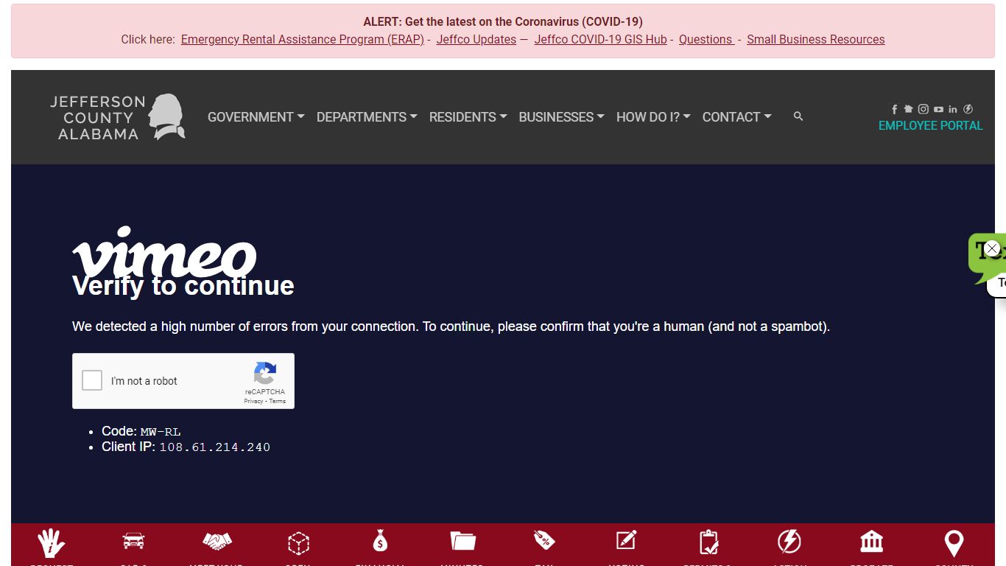Open the Jeffco Updates link
The width and height of the screenshot is (1006, 566).
coord(476,40)
